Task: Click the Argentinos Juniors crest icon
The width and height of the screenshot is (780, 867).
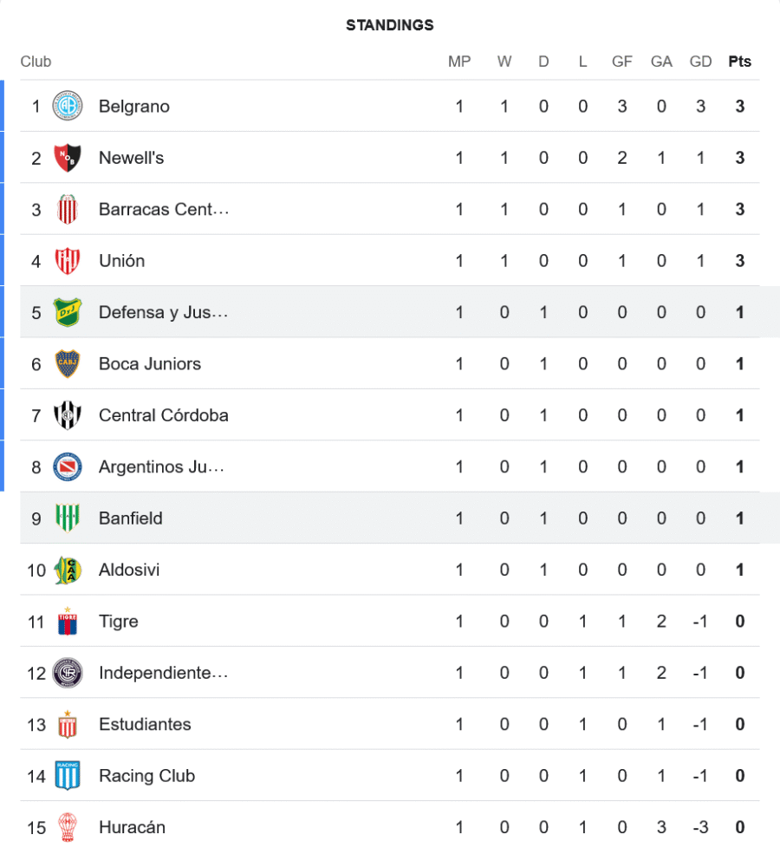Action: pyautogui.click(x=68, y=467)
